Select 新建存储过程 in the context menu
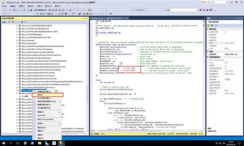This screenshot has height=146, width=244. point(44,92)
